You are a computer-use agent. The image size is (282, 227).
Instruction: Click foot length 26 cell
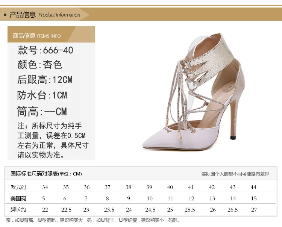(213, 210)
